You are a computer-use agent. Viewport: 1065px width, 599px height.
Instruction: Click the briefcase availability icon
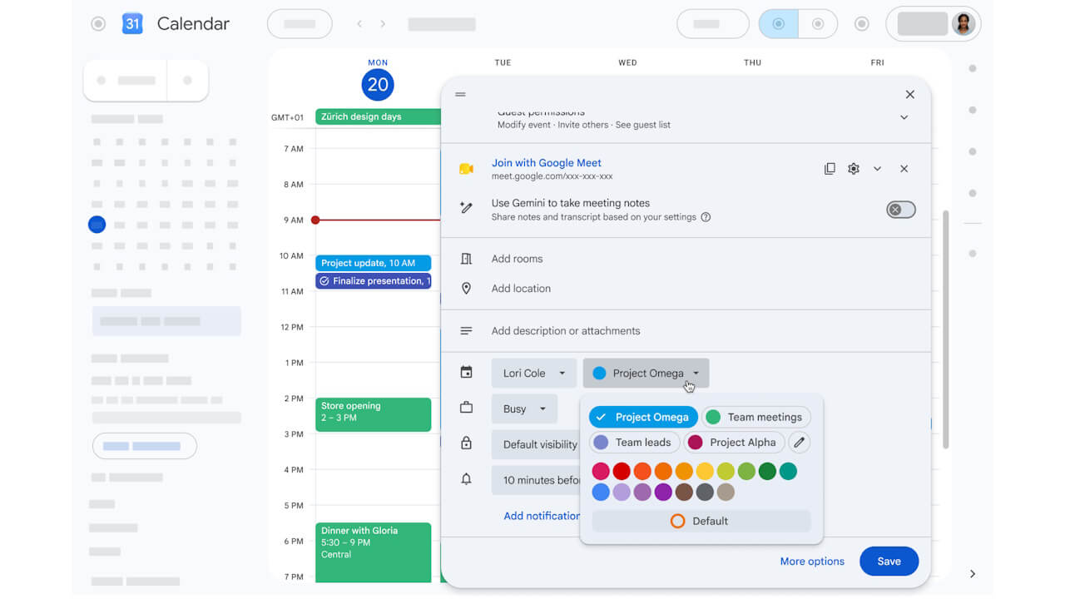point(466,408)
